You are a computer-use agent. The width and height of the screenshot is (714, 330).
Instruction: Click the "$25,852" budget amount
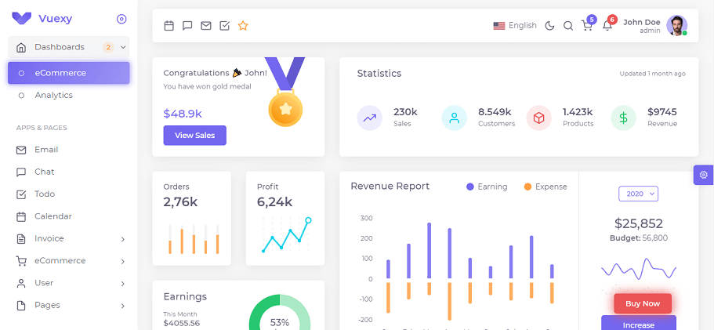(639, 223)
